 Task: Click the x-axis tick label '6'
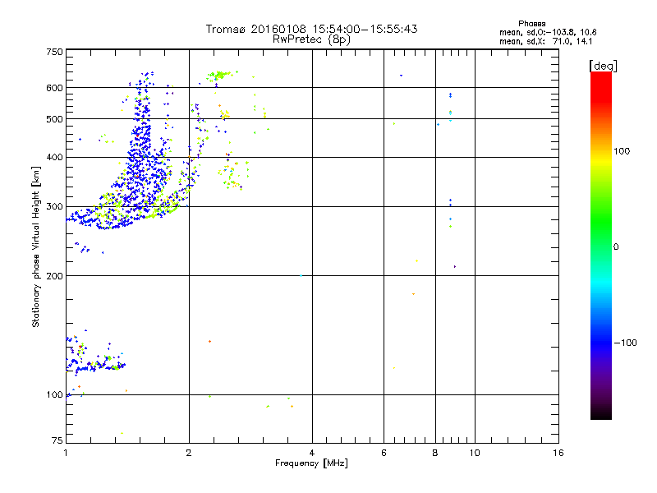384,453
